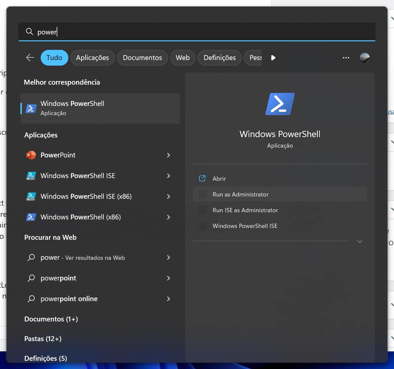The width and height of the screenshot is (394, 369).
Task: Select 'Windows PowerShell ISE' application result
Action: click(100, 176)
